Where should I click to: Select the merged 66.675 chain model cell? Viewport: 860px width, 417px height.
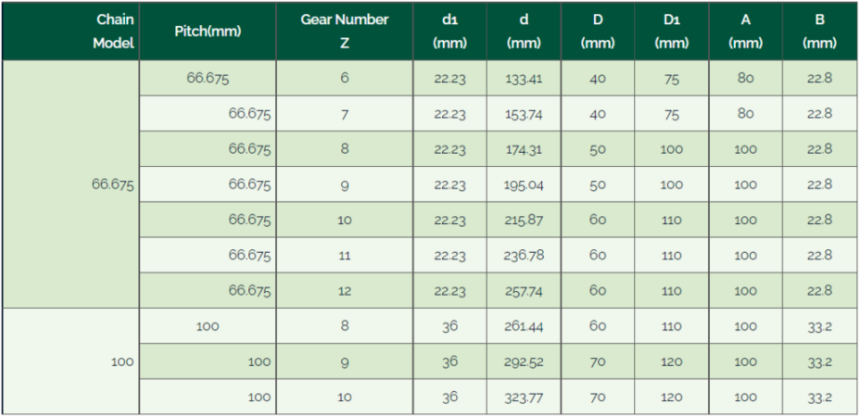(x=70, y=184)
